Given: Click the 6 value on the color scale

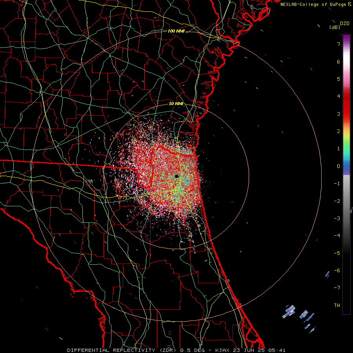Looking at the screenshot, I should [338, 62].
